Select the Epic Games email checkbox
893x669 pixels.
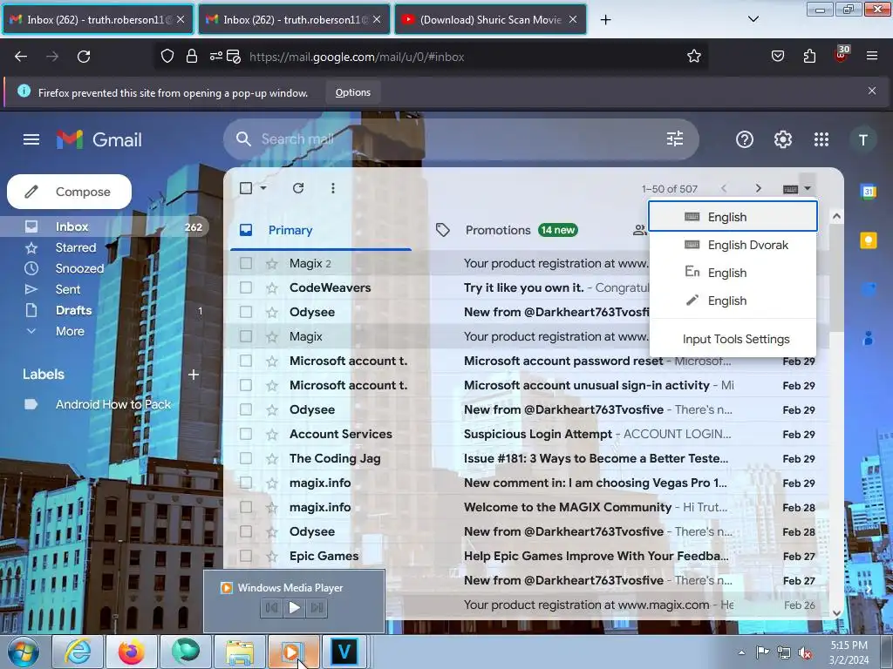click(x=246, y=556)
